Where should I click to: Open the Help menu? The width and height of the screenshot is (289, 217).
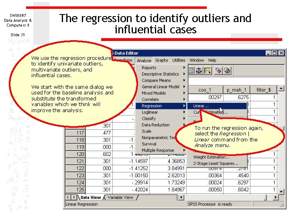point(212,60)
